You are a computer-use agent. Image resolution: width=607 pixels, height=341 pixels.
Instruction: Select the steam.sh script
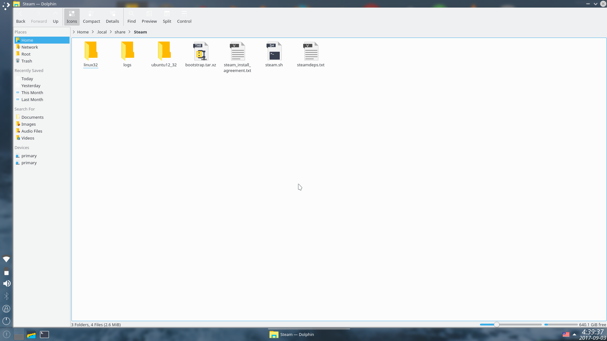[x=274, y=55]
